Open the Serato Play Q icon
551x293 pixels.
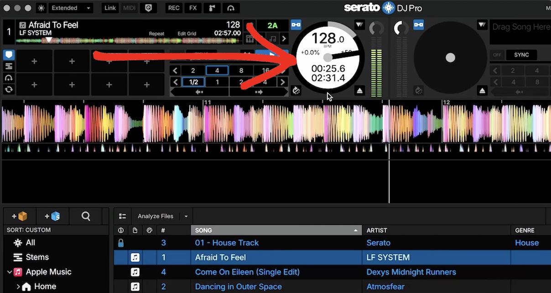click(x=148, y=8)
